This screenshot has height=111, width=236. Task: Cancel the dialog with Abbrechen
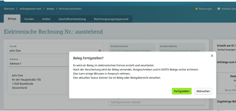[x=203, y=91]
